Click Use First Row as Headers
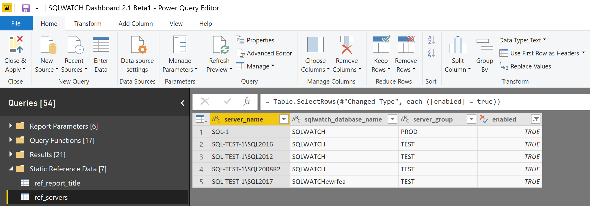This screenshot has width=590, height=206. [539, 53]
